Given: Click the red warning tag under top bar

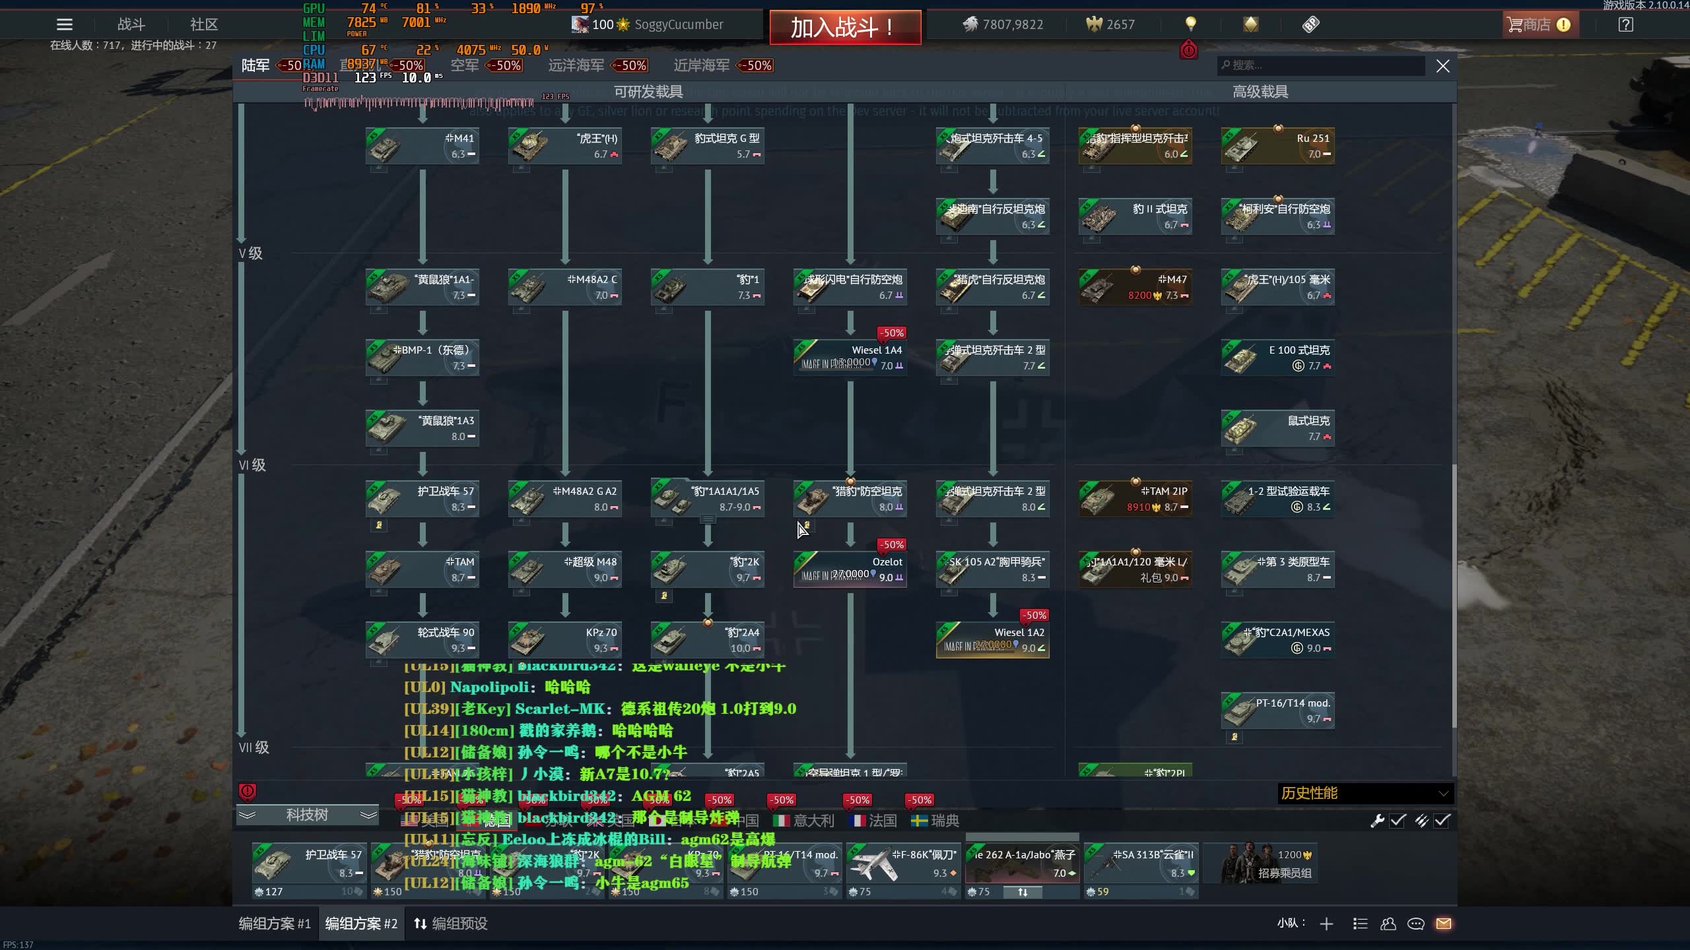Looking at the screenshot, I should tap(1188, 49).
